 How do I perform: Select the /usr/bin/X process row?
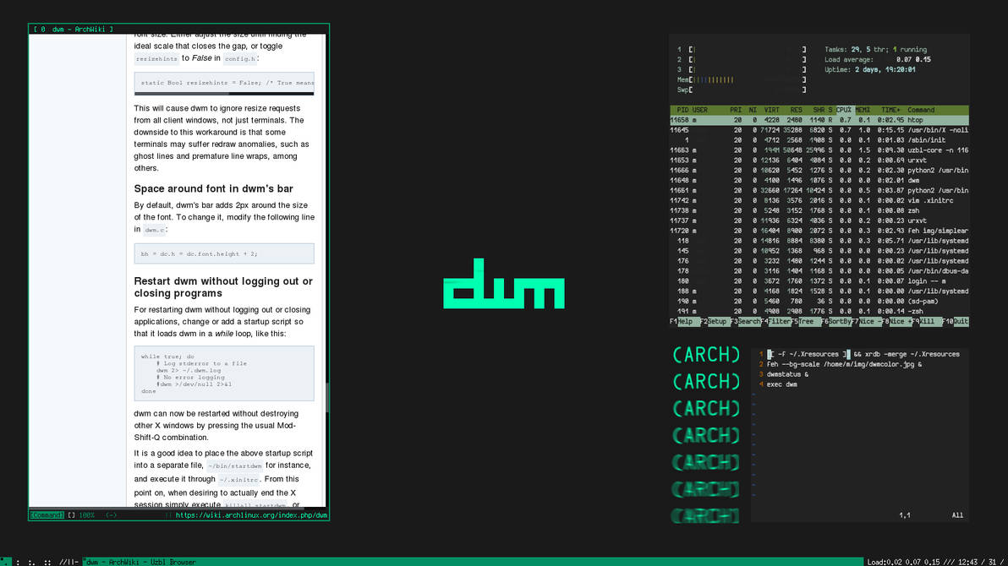pos(819,130)
